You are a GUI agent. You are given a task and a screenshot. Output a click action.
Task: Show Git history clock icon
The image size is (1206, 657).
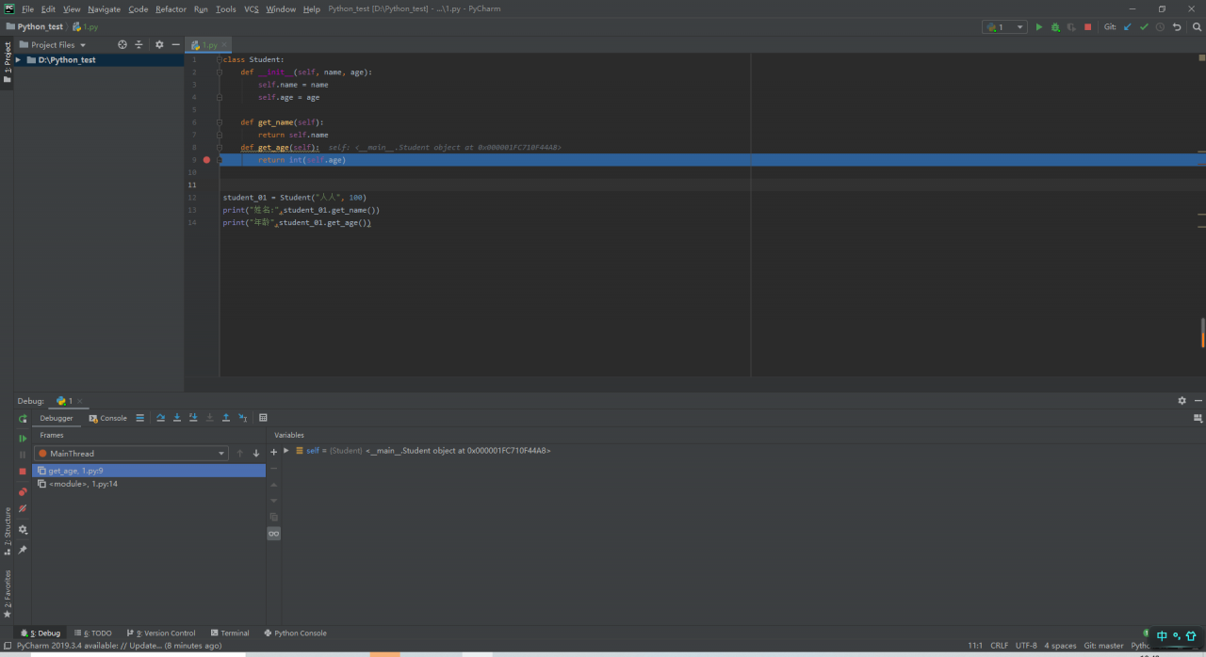1160,27
